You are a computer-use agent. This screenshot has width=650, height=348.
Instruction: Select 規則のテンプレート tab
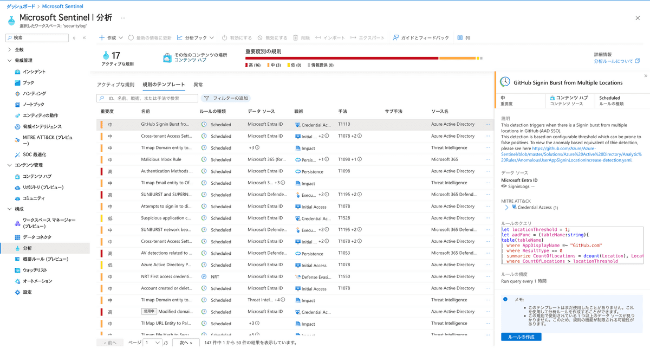(164, 85)
